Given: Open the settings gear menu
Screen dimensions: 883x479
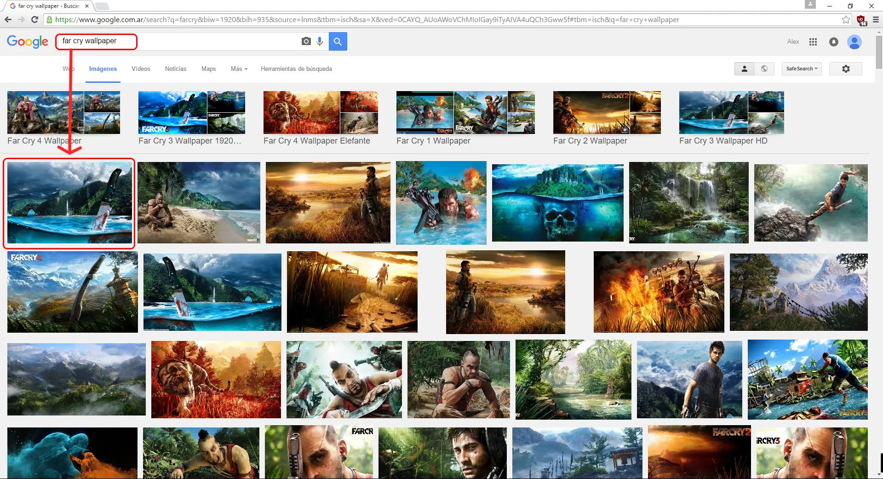Looking at the screenshot, I should [x=846, y=69].
